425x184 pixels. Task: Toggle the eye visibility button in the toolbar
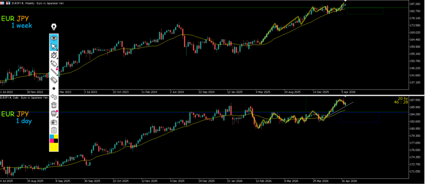point(54,38)
